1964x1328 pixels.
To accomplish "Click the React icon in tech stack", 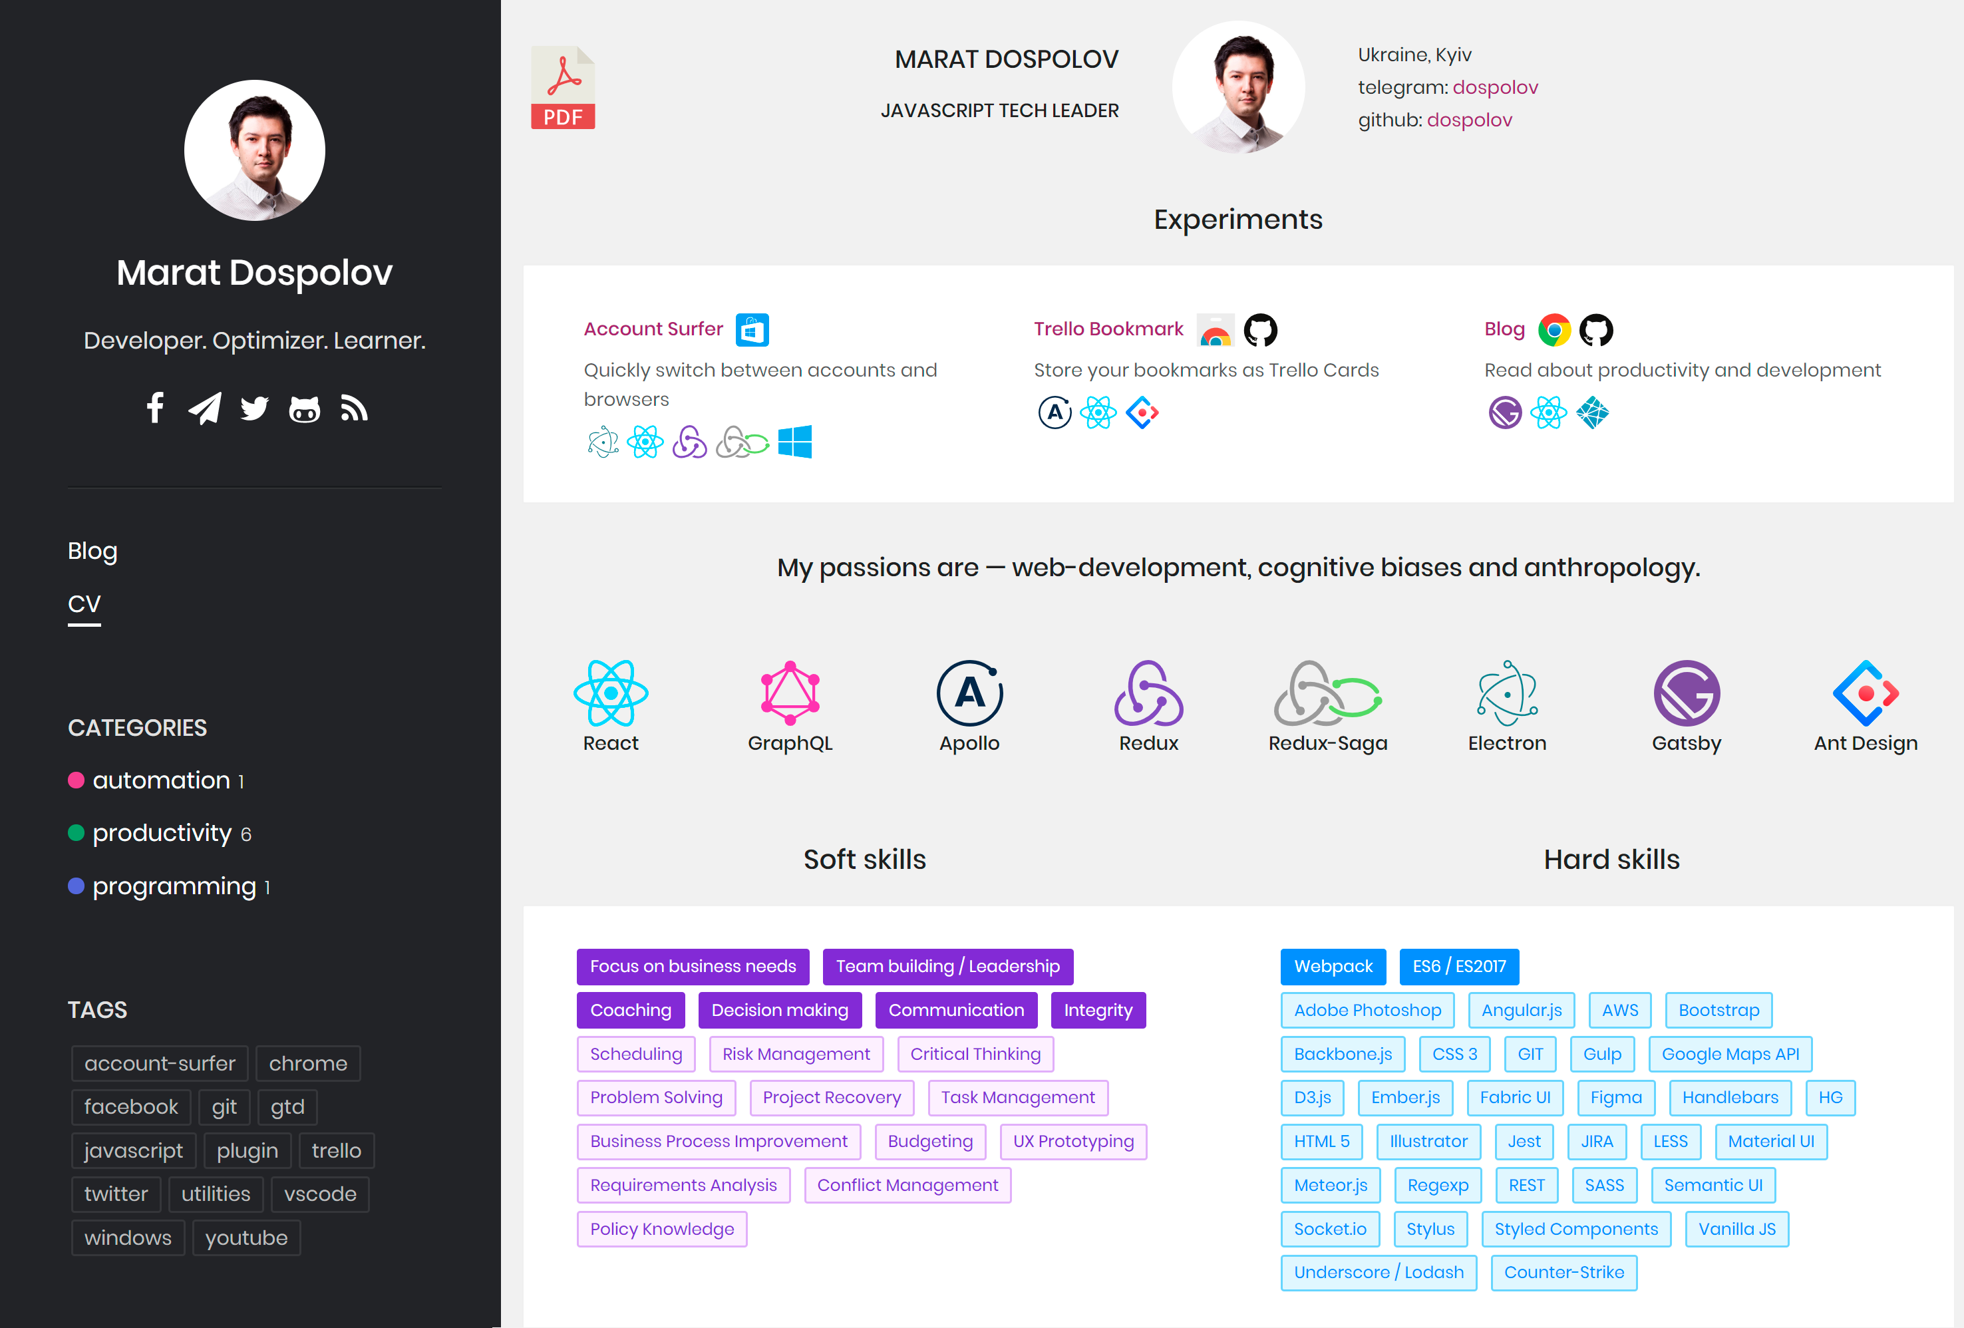I will click(x=611, y=694).
